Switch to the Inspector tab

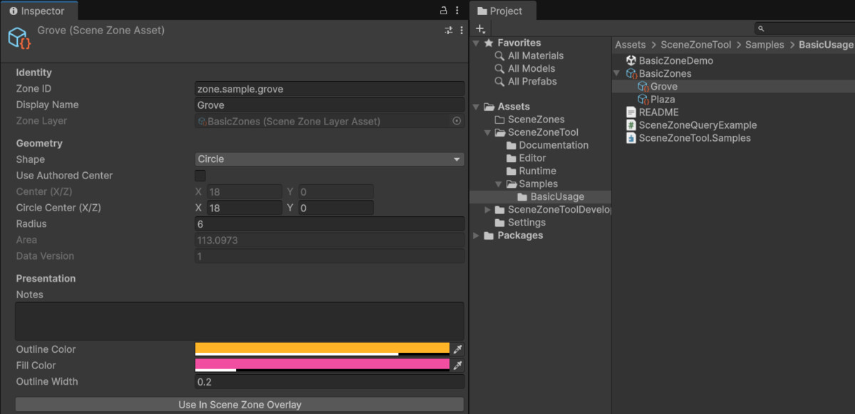pos(38,11)
